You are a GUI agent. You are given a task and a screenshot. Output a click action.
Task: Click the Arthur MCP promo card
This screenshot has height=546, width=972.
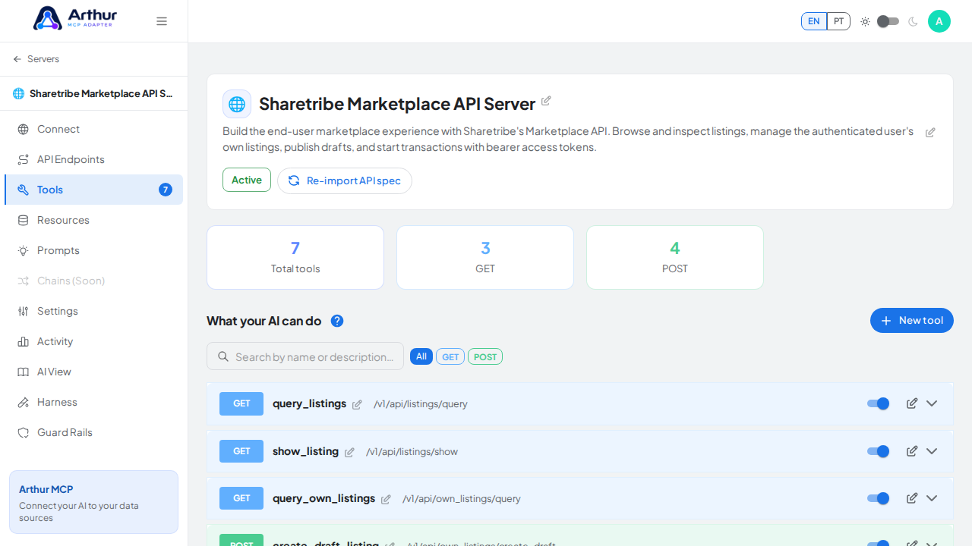(x=93, y=502)
